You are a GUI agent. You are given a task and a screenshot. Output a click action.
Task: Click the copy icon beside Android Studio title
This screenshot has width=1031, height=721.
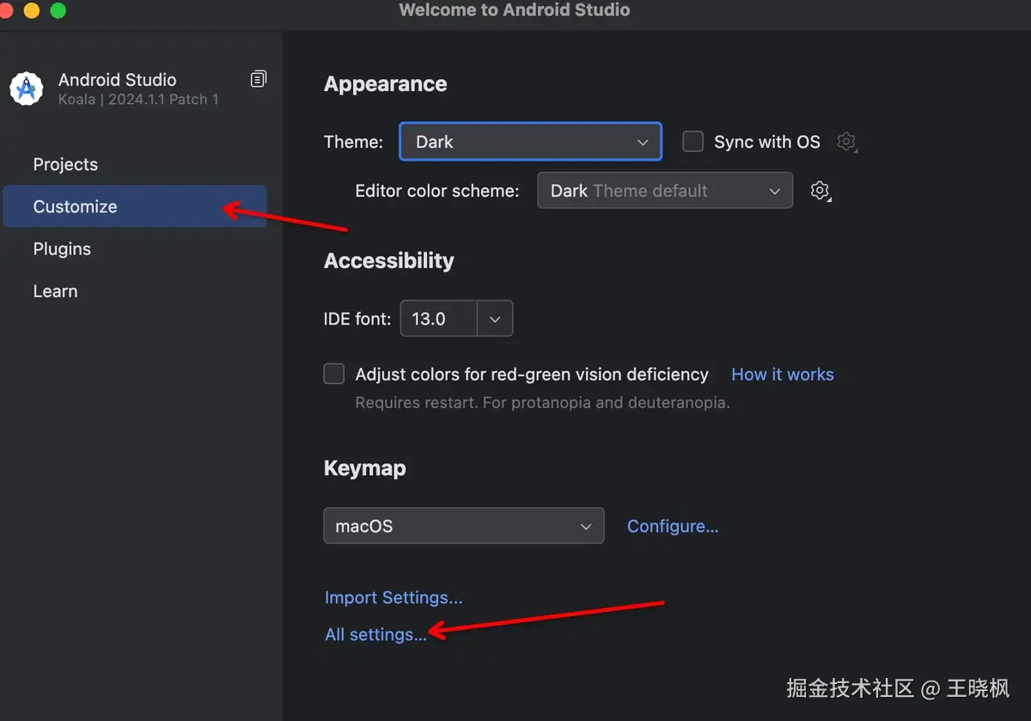(258, 79)
